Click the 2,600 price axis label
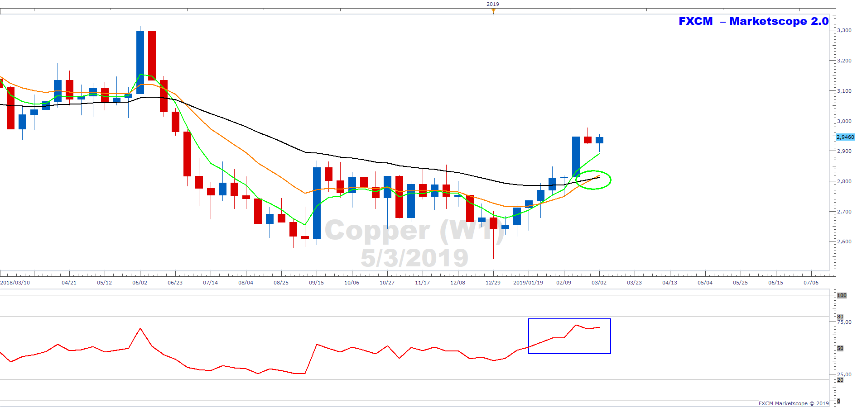Image resolution: width=862 pixels, height=407 pixels. [x=844, y=241]
